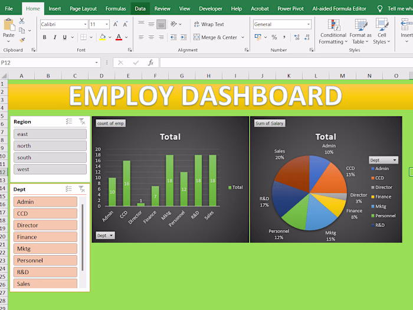Center text horizontally in cell
413x310 pixels.
click(151, 37)
